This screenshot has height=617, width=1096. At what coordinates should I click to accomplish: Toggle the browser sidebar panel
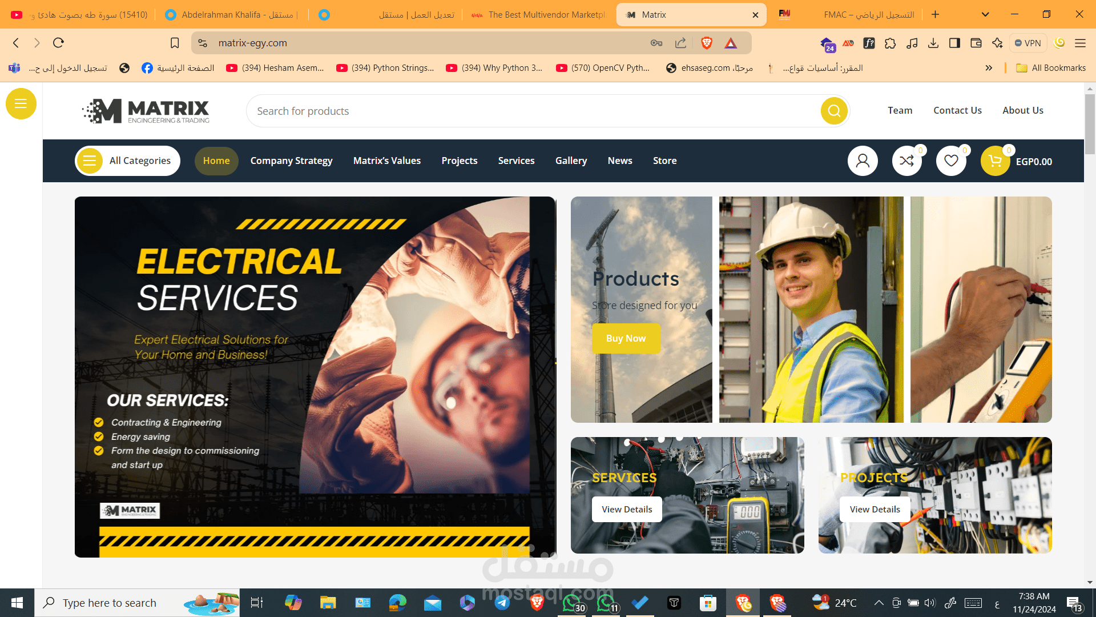point(954,43)
